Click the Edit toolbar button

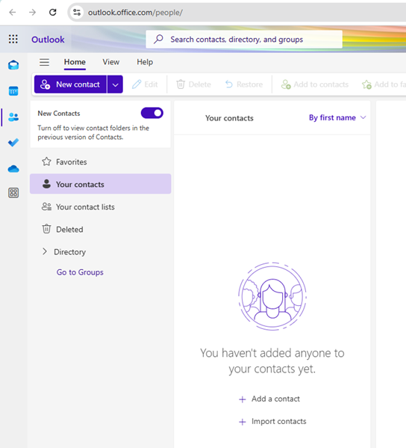pos(145,85)
